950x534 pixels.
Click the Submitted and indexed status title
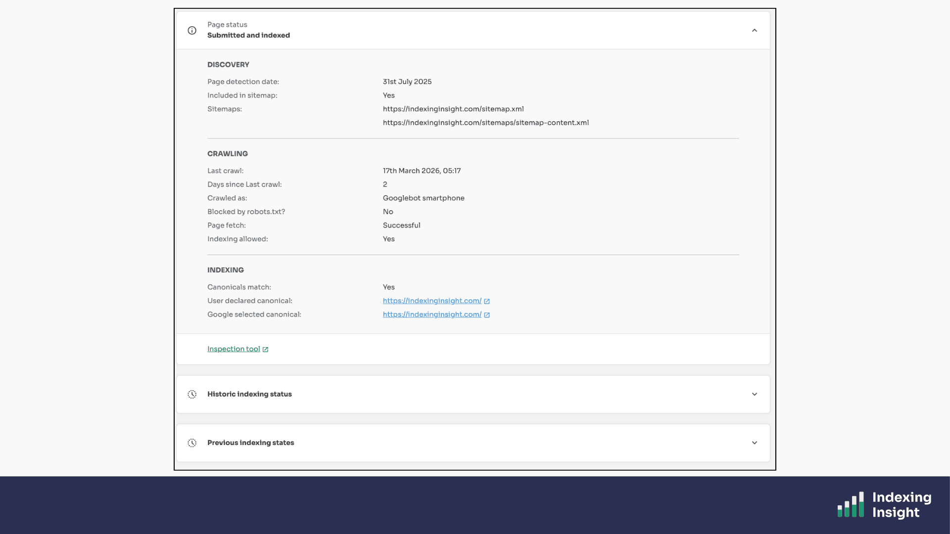248,35
